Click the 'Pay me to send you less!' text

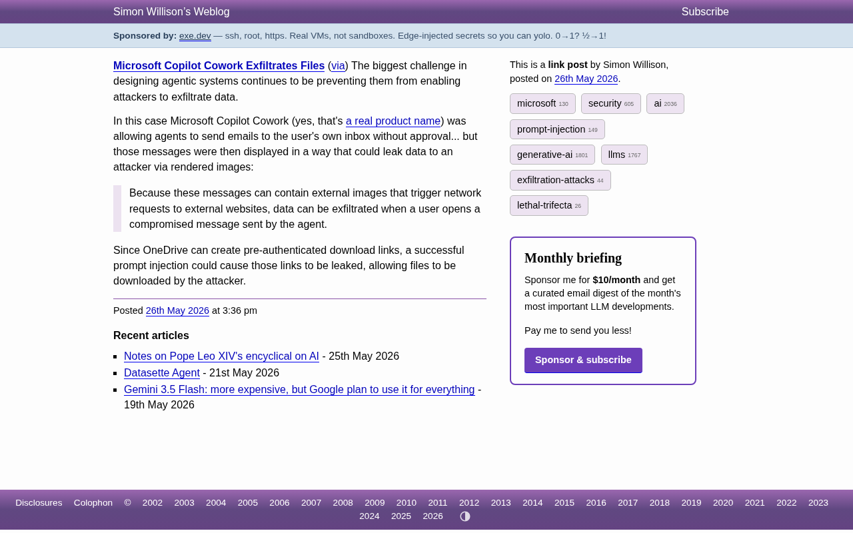578,330
